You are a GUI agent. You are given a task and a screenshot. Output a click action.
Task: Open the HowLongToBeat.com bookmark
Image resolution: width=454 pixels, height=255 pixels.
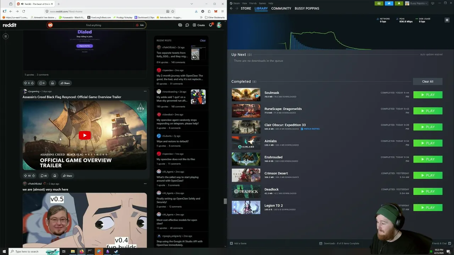tap(99, 17)
